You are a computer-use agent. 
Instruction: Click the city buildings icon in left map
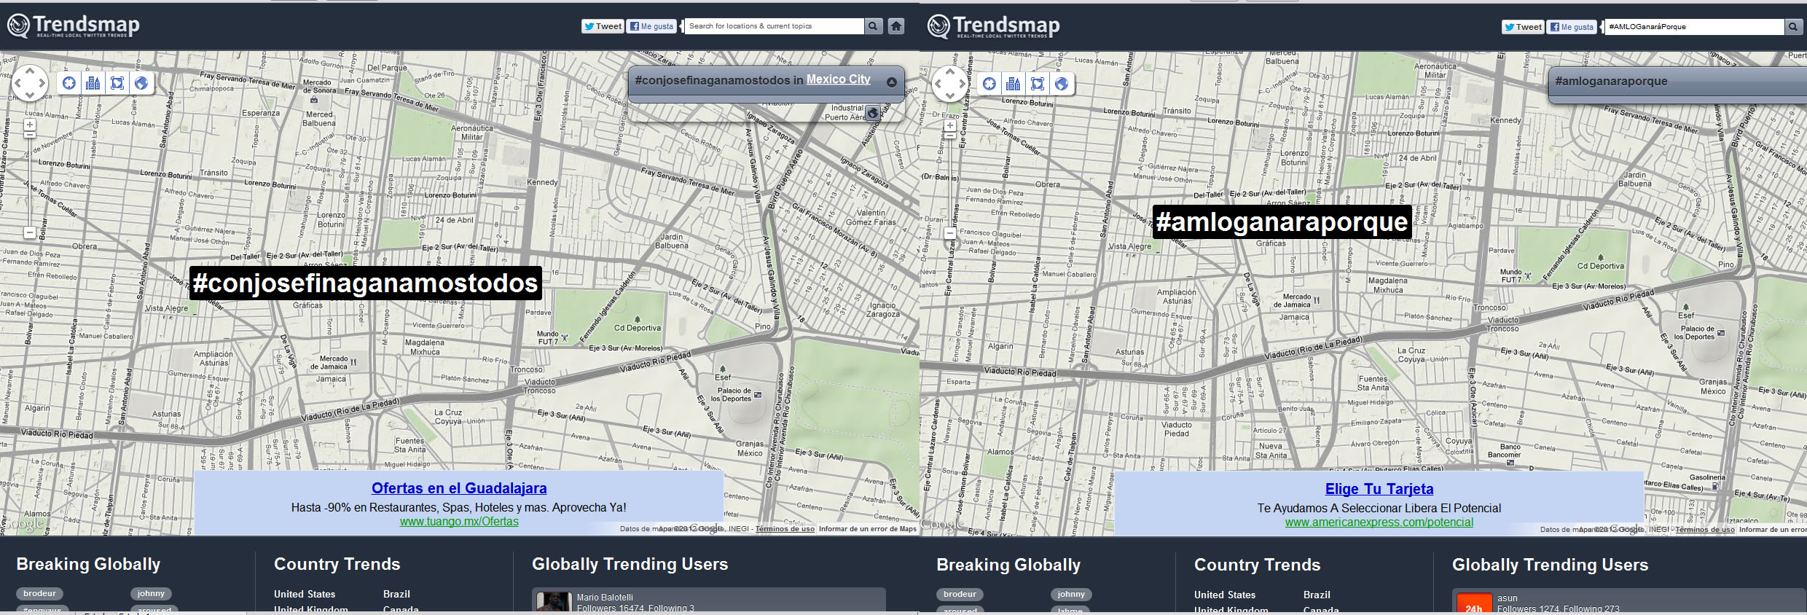click(93, 83)
